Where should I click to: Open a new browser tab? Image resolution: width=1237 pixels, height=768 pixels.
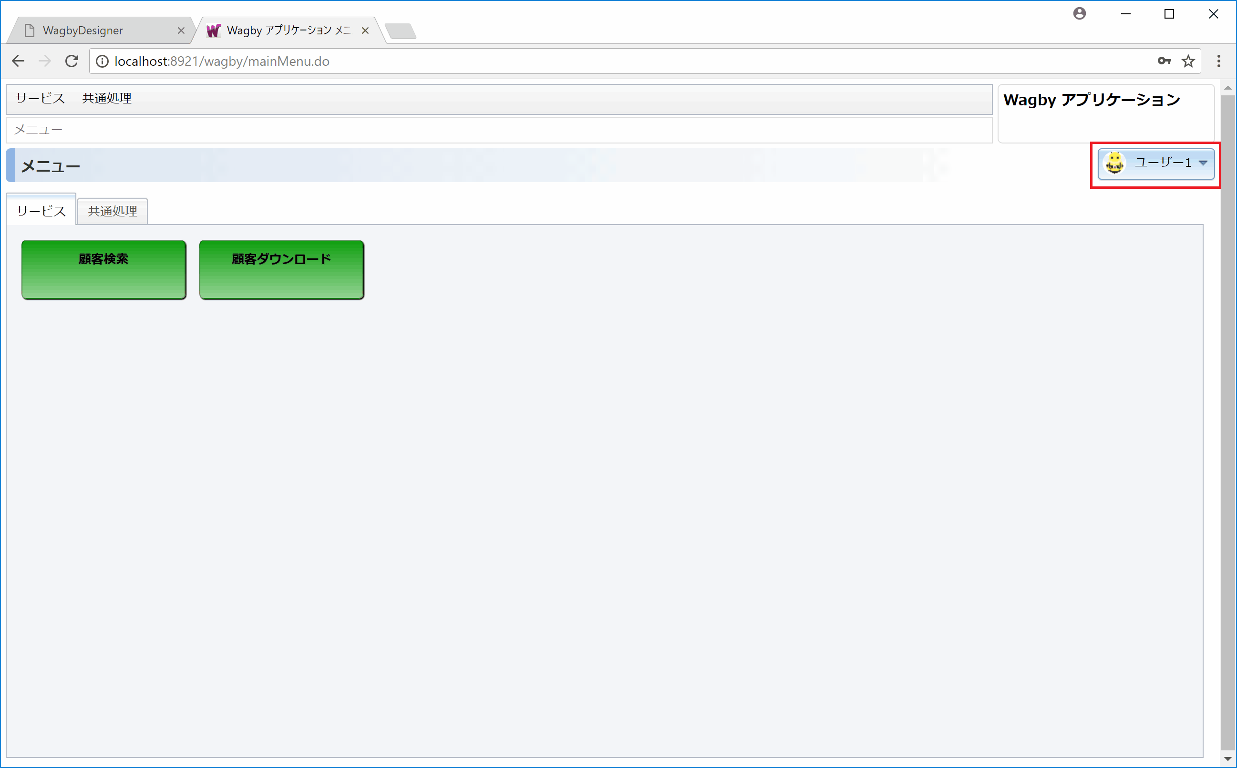point(401,31)
